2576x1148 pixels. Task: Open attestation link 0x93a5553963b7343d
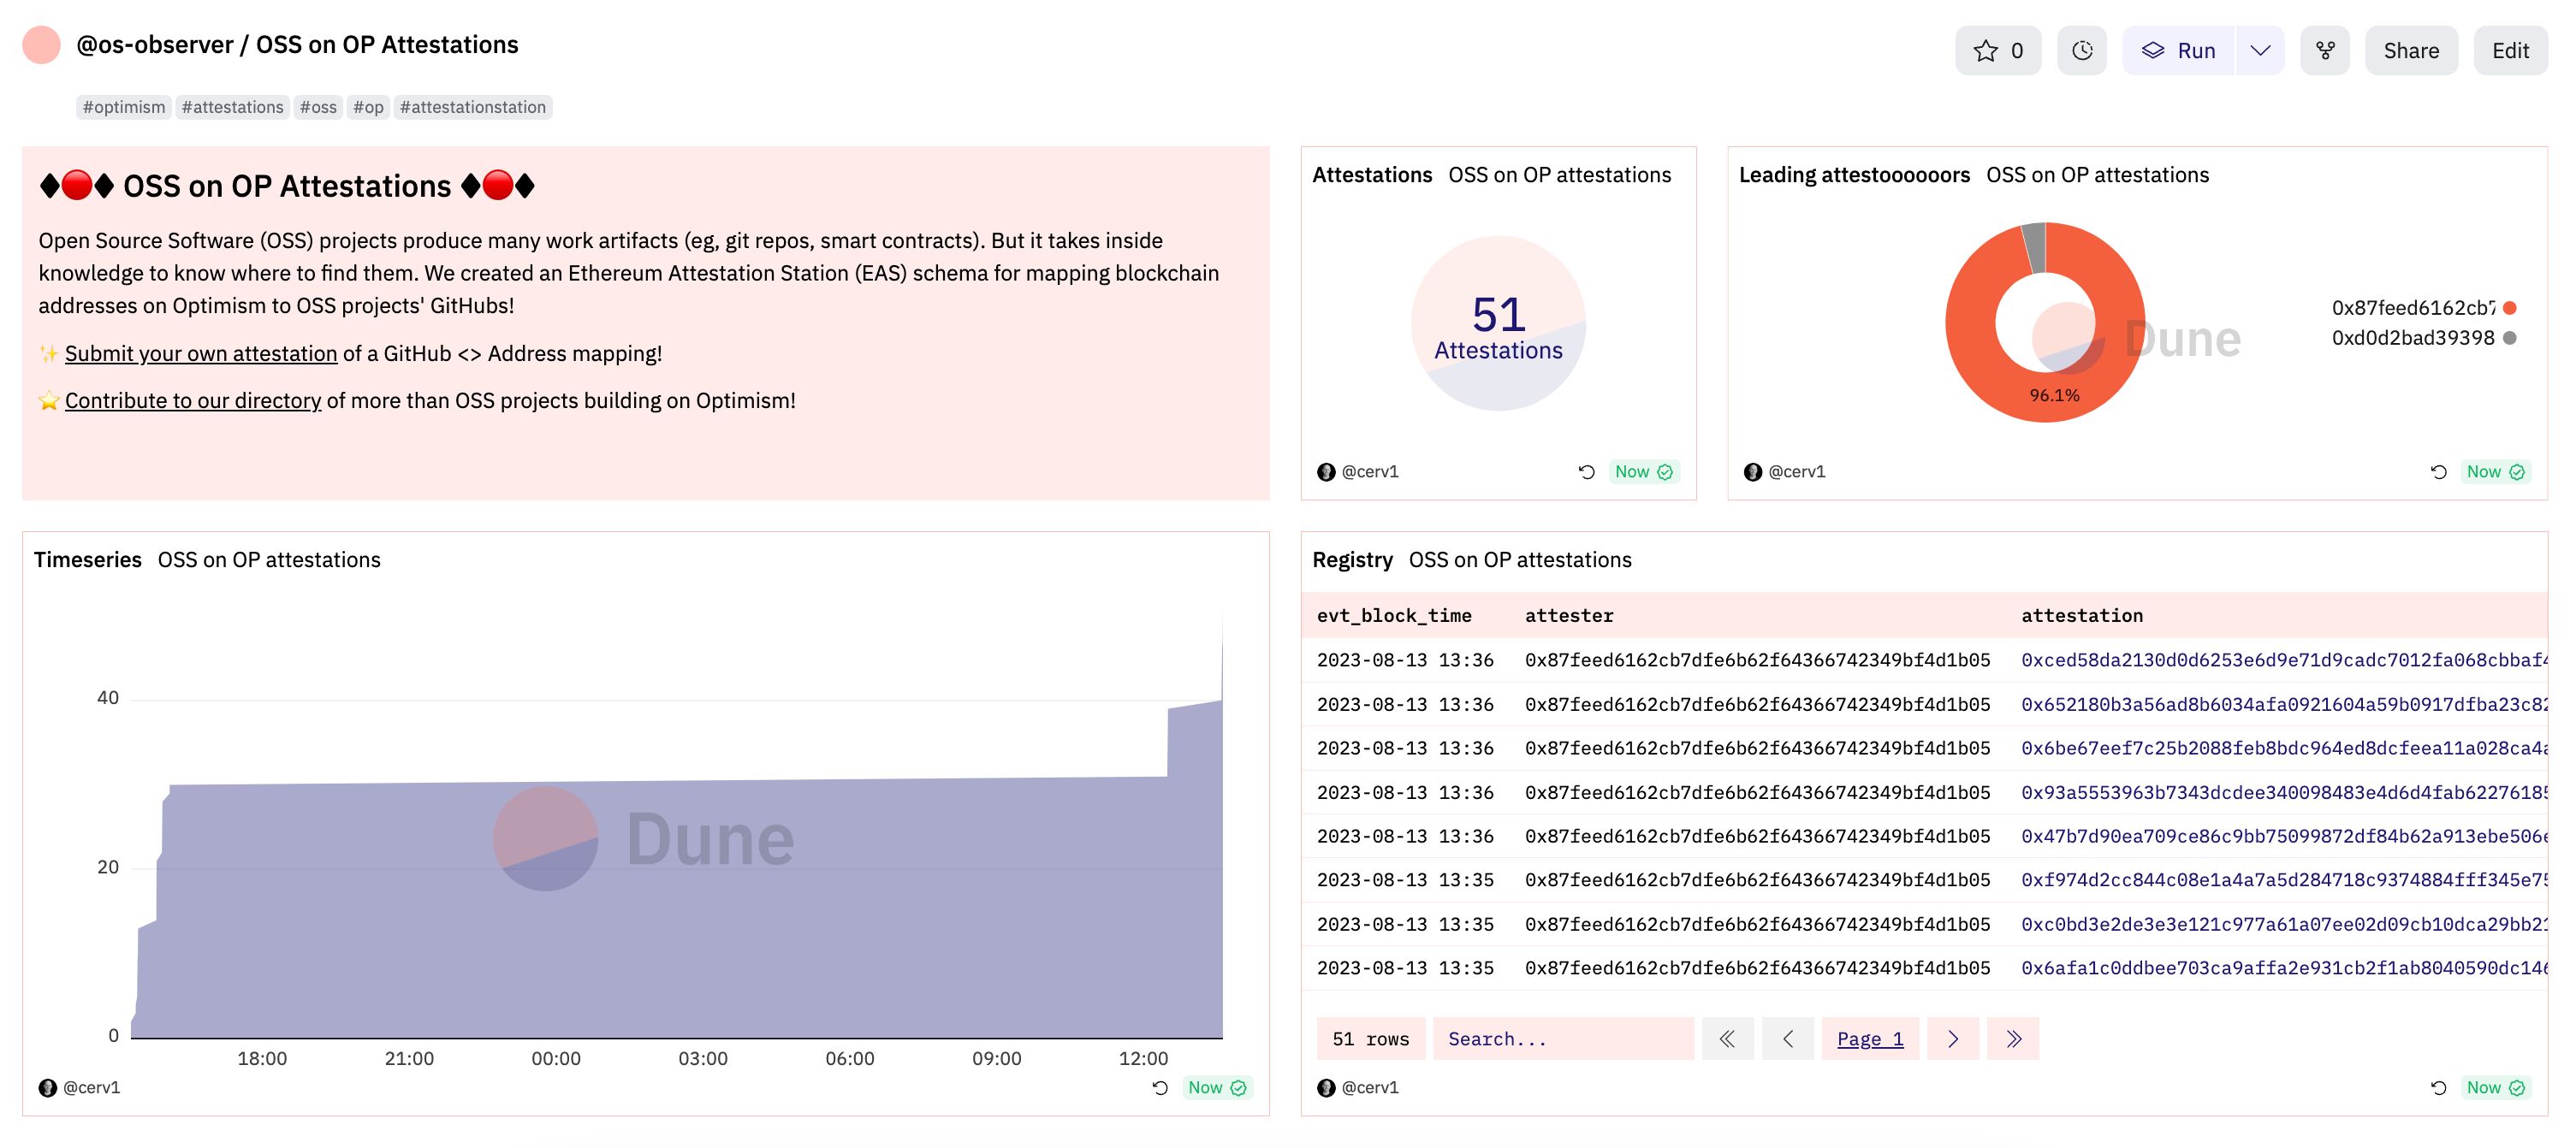(2284, 792)
